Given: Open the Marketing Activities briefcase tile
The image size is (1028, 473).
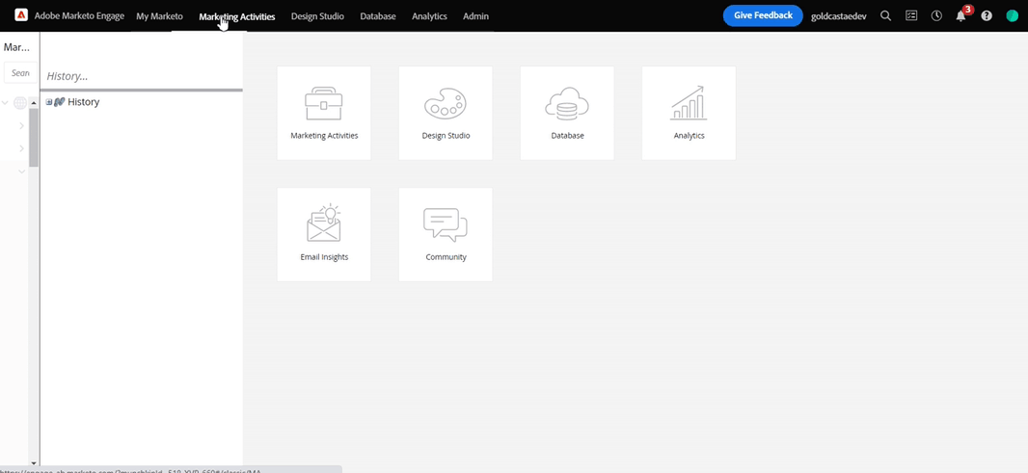Looking at the screenshot, I should 324,113.
